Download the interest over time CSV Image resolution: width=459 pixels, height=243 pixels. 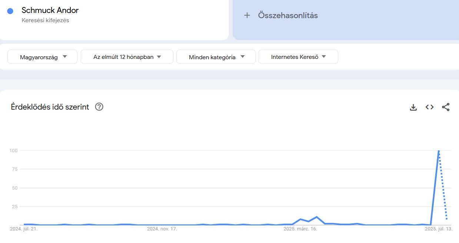(413, 107)
